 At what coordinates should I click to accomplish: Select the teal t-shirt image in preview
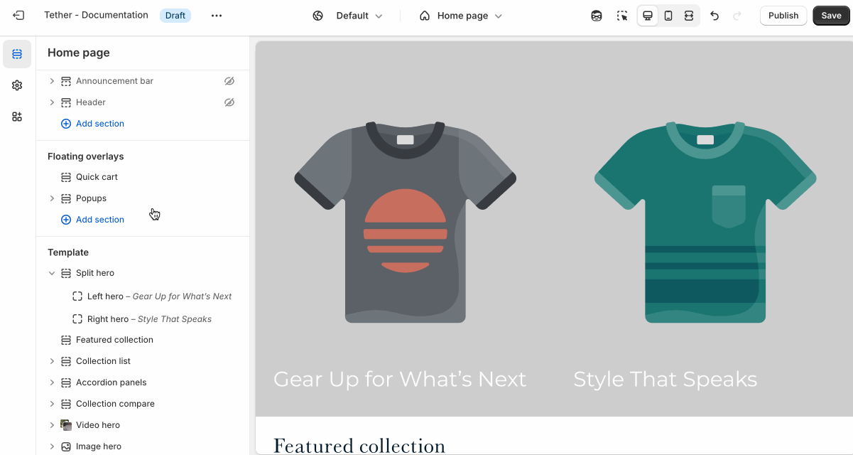click(x=705, y=222)
